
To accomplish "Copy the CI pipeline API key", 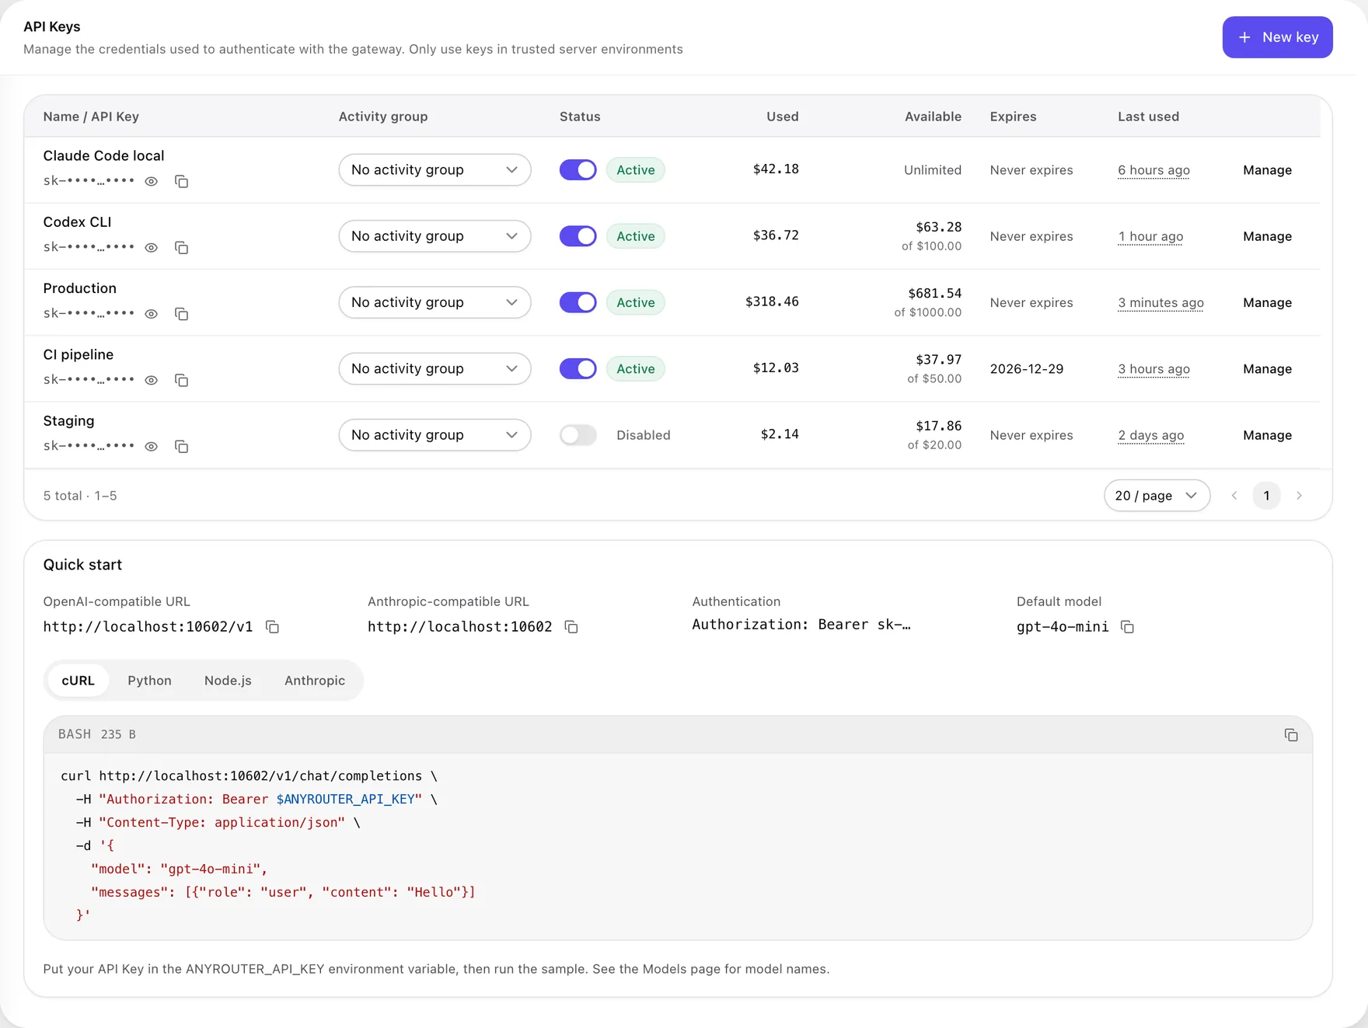I will (x=181, y=380).
